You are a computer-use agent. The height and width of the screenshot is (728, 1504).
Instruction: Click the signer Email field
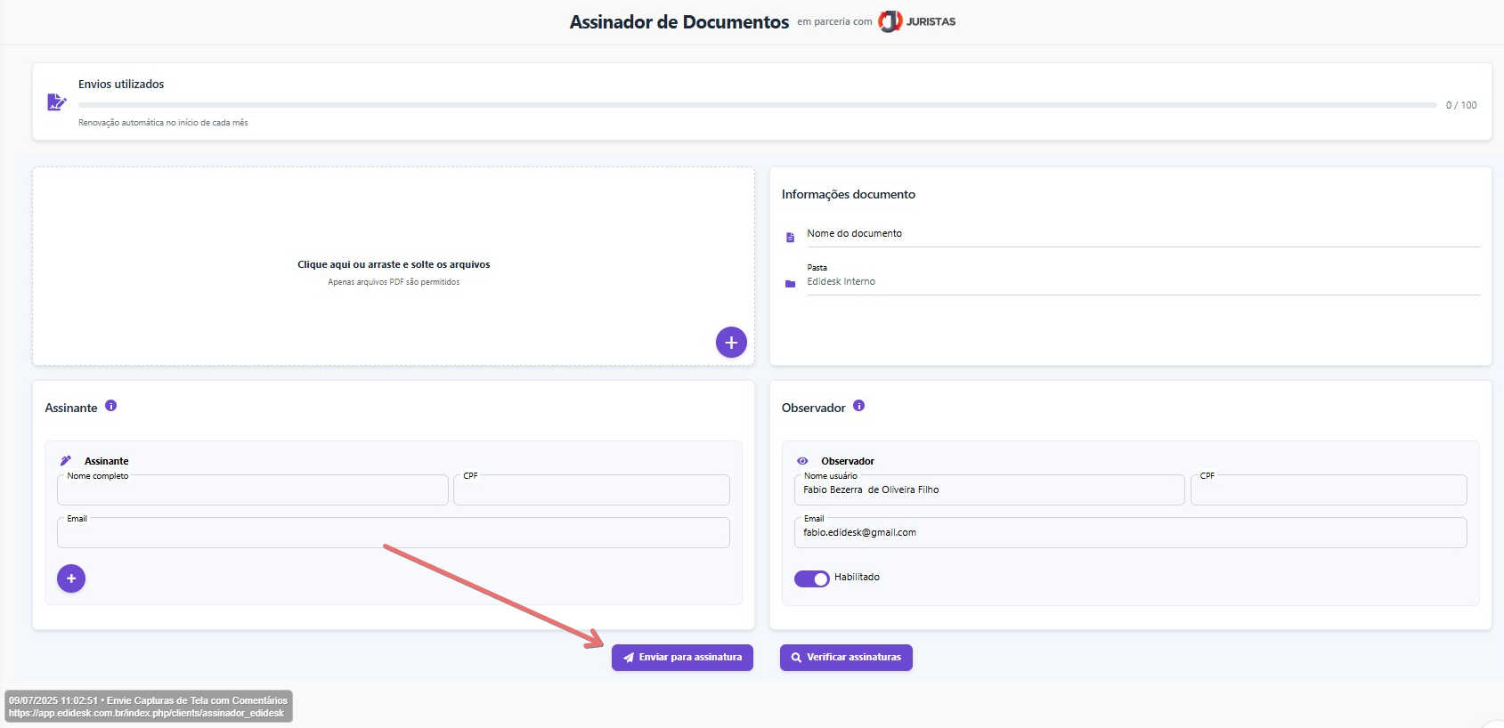click(x=394, y=533)
